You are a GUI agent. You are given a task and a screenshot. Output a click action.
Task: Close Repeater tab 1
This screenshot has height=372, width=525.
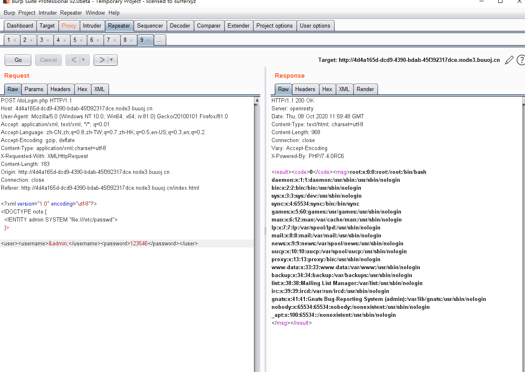tap(15, 40)
